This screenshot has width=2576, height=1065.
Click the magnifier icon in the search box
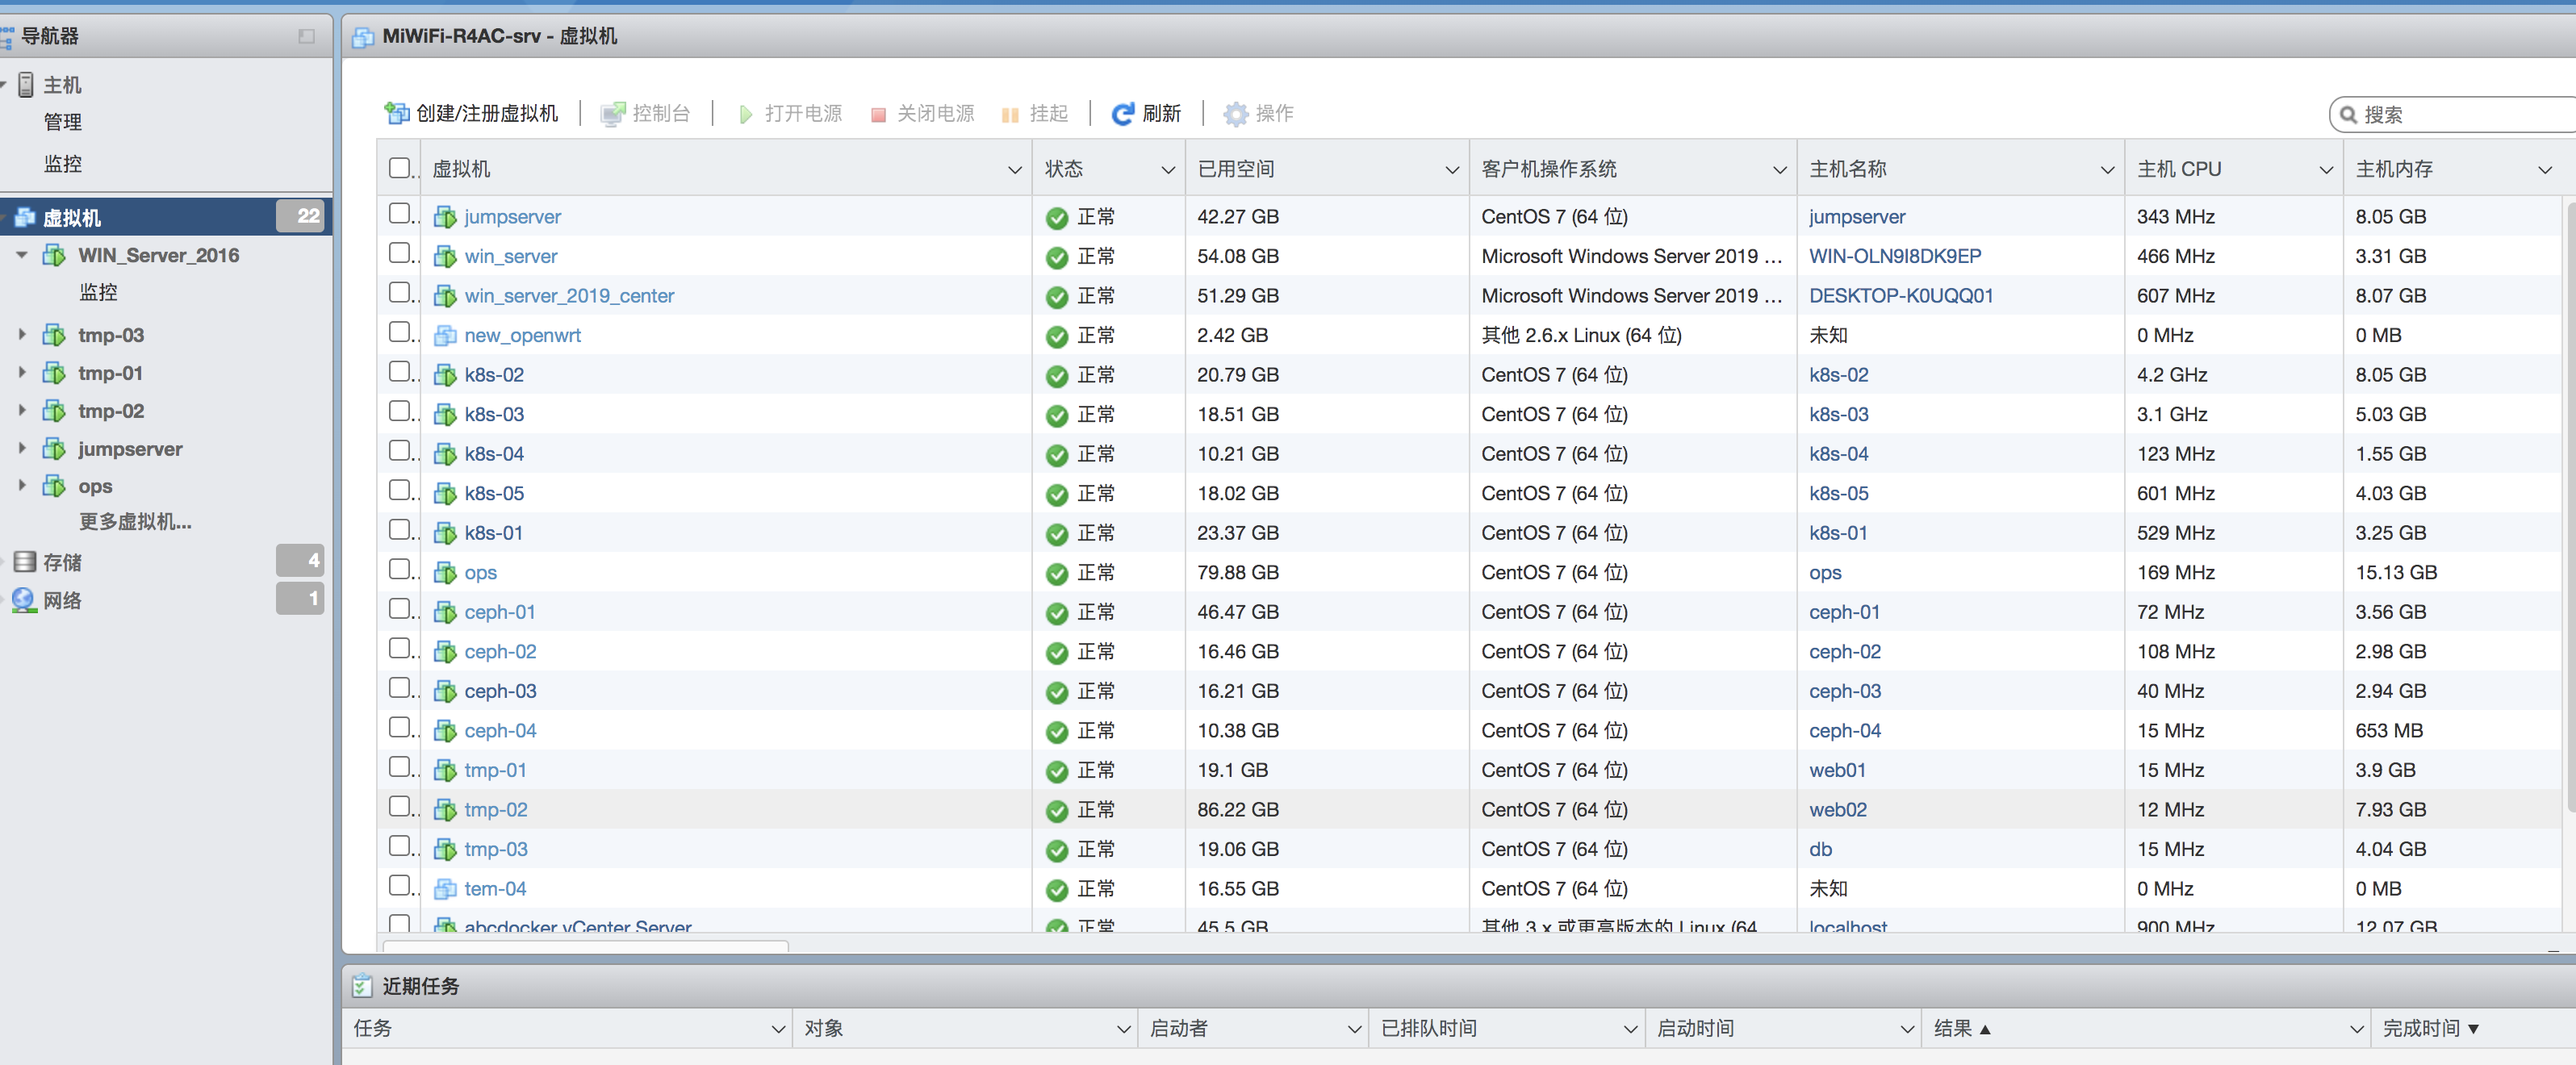pyautogui.click(x=2348, y=115)
